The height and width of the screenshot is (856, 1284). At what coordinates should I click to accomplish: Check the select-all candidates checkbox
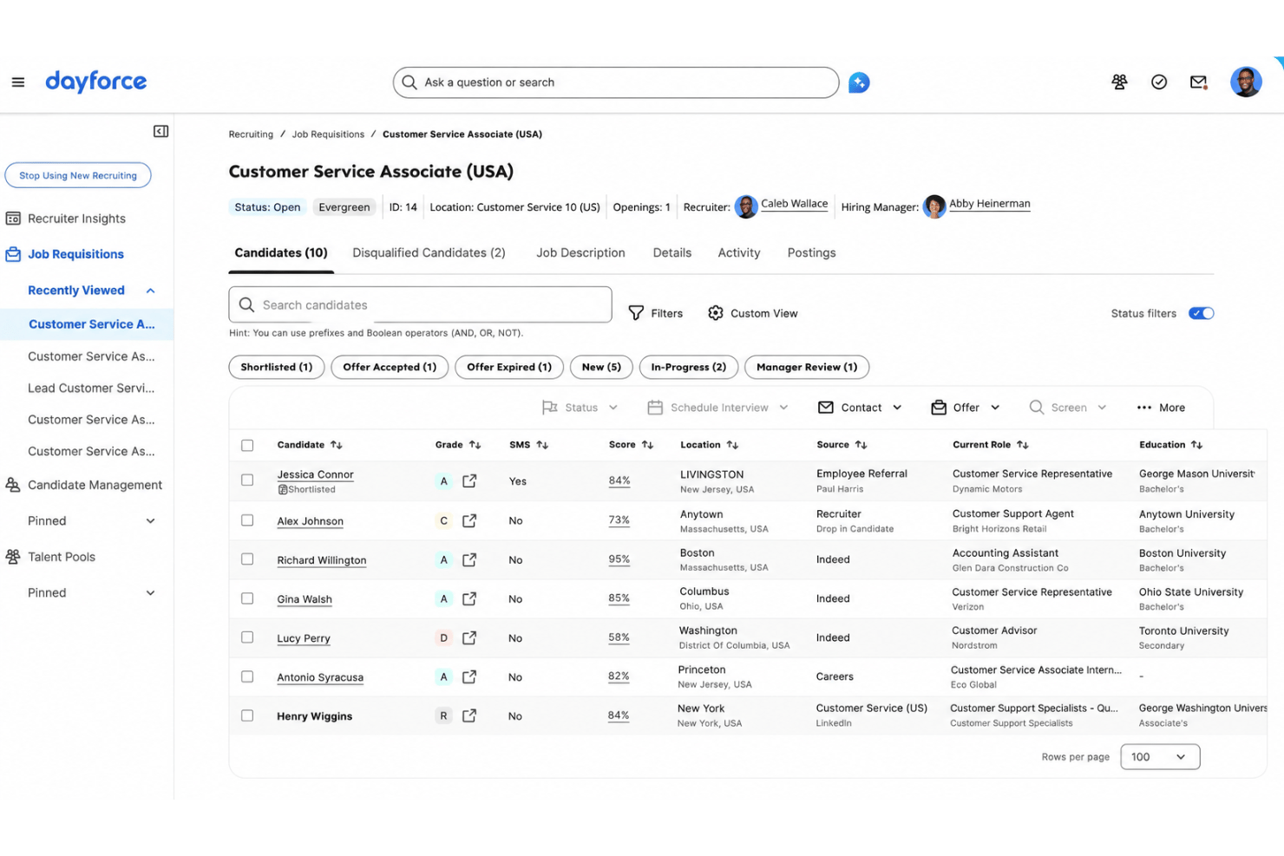[247, 445]
